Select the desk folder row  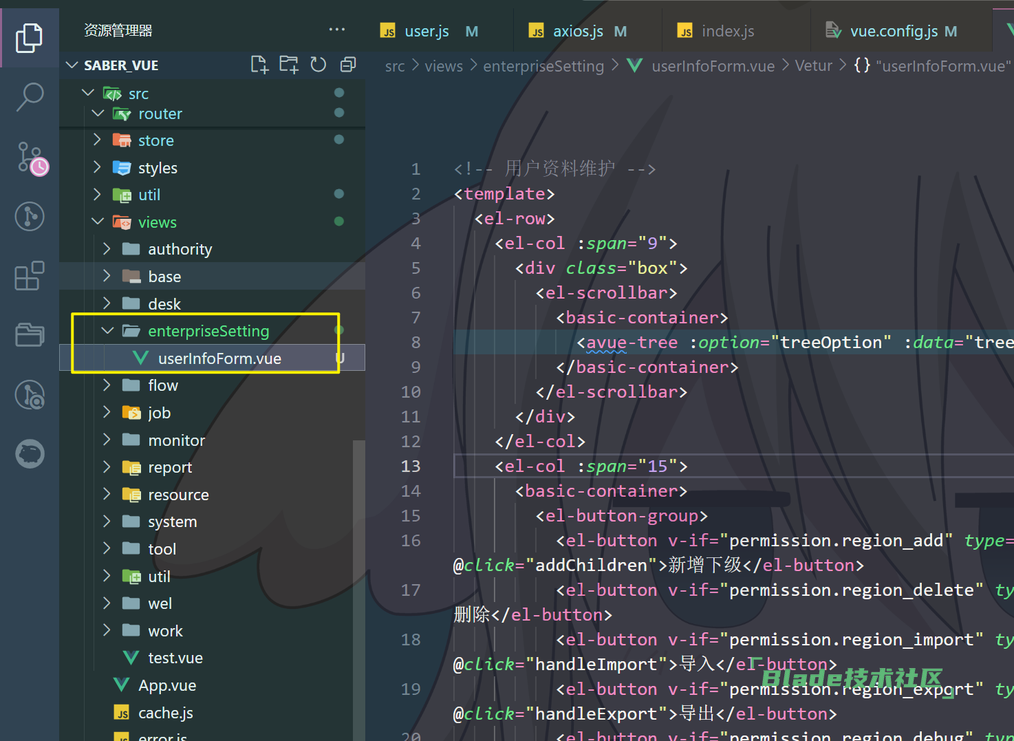point(212,304)
